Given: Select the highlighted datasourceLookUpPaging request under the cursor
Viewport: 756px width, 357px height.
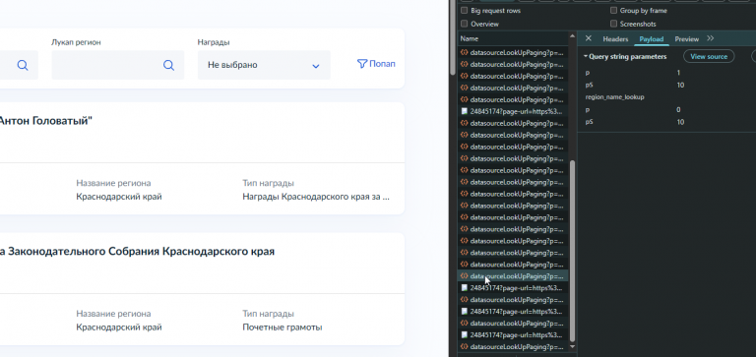Looking at the screenshot, I should coord(513,276).
